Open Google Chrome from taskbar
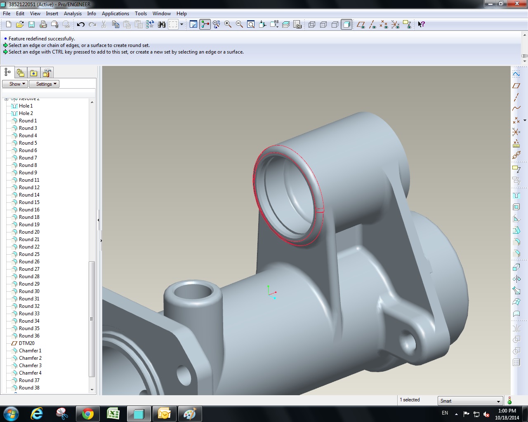 coord(87,413)
